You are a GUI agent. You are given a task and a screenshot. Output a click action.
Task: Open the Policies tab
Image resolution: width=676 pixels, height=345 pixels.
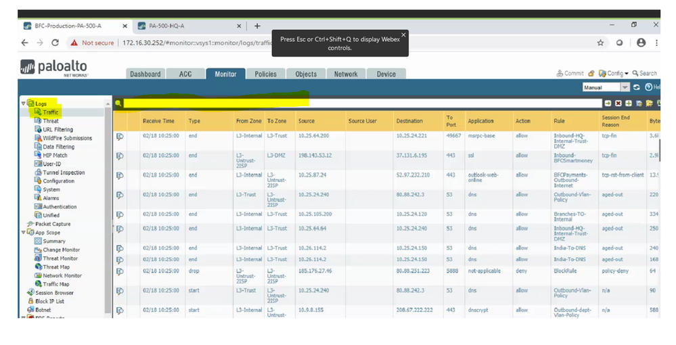click(265, 74)
